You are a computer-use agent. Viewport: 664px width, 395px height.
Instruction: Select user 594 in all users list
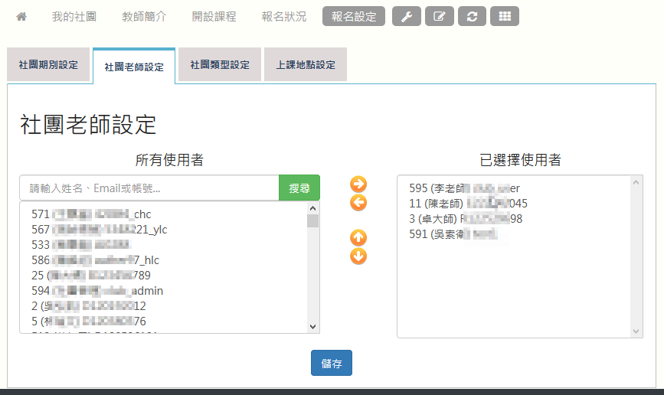pyautogui.click(x=97, y=291)
